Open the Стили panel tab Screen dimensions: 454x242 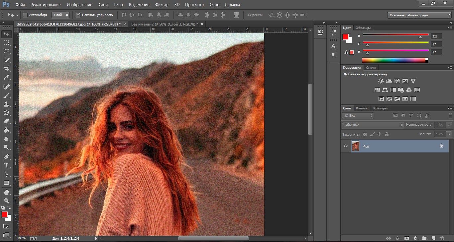tap(371, 68)
